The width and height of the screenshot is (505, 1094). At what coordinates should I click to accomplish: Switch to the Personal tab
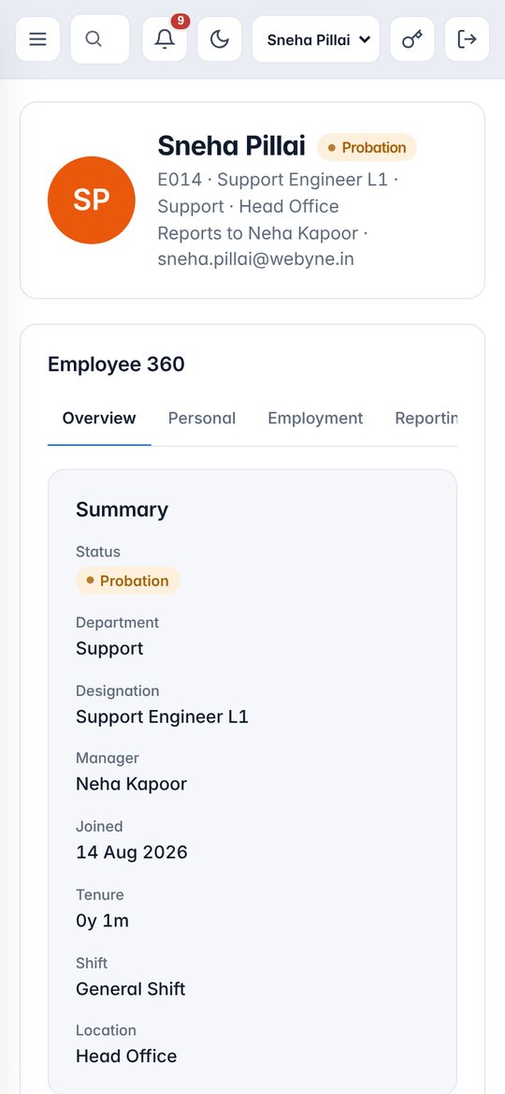(202, 418)
